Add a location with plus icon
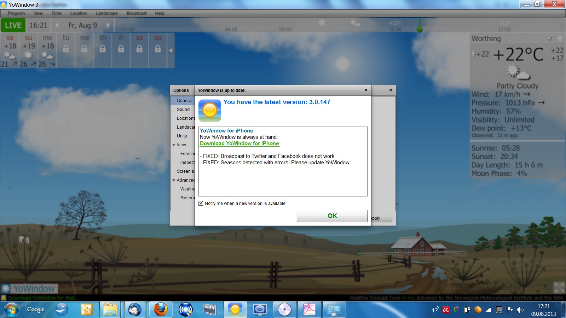This screenshot has width=566, height=318. 560,38
